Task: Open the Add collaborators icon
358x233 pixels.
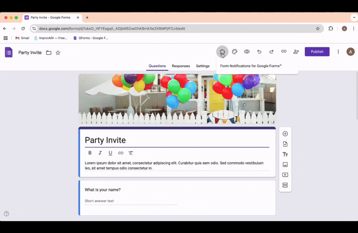Action: (296, 51)
